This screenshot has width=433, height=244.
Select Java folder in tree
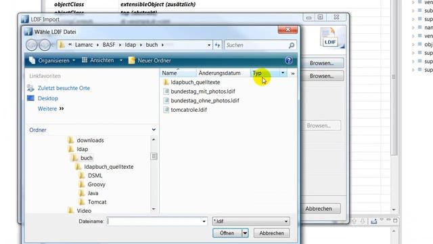click(x=93, y=193)
